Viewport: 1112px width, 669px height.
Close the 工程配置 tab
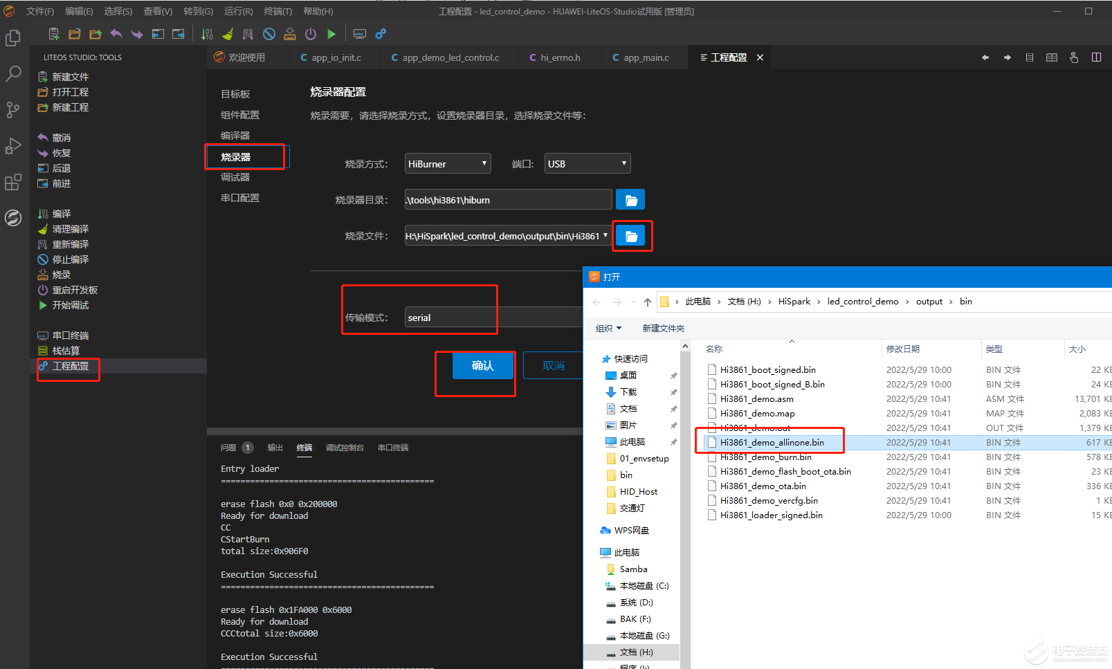click(x=760, y=57)
